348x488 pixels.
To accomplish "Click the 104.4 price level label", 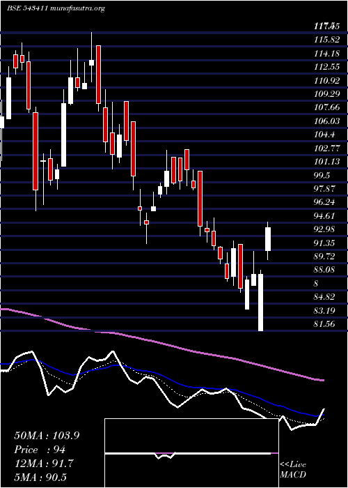I will (324, 135).
